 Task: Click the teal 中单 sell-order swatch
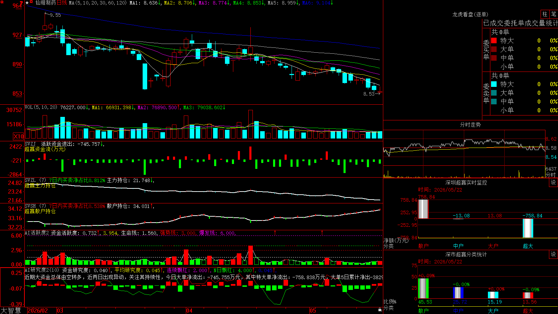pos(494,102)
